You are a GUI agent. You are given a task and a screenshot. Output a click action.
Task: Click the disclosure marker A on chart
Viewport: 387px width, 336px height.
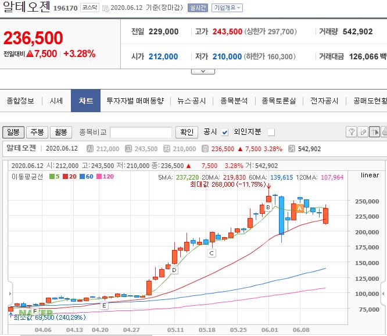pos(299,208)
